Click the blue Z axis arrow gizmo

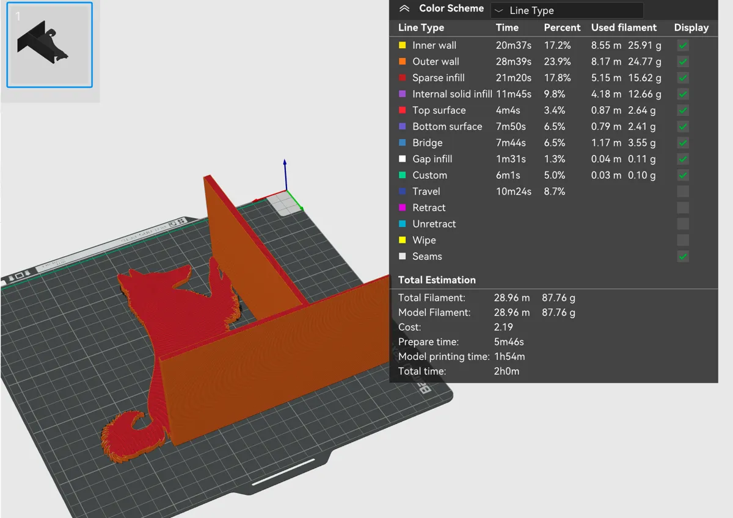pyautogui.click(x=285, y=174)
